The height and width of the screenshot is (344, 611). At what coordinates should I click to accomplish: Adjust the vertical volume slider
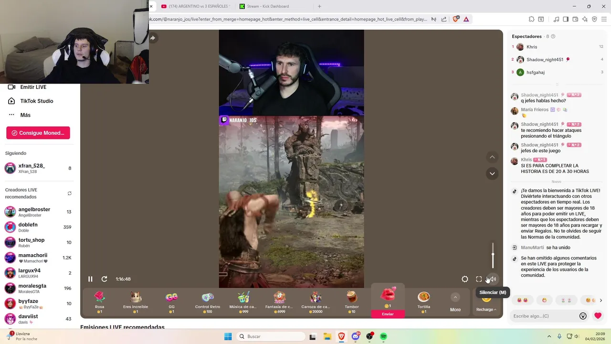[493, 255]
